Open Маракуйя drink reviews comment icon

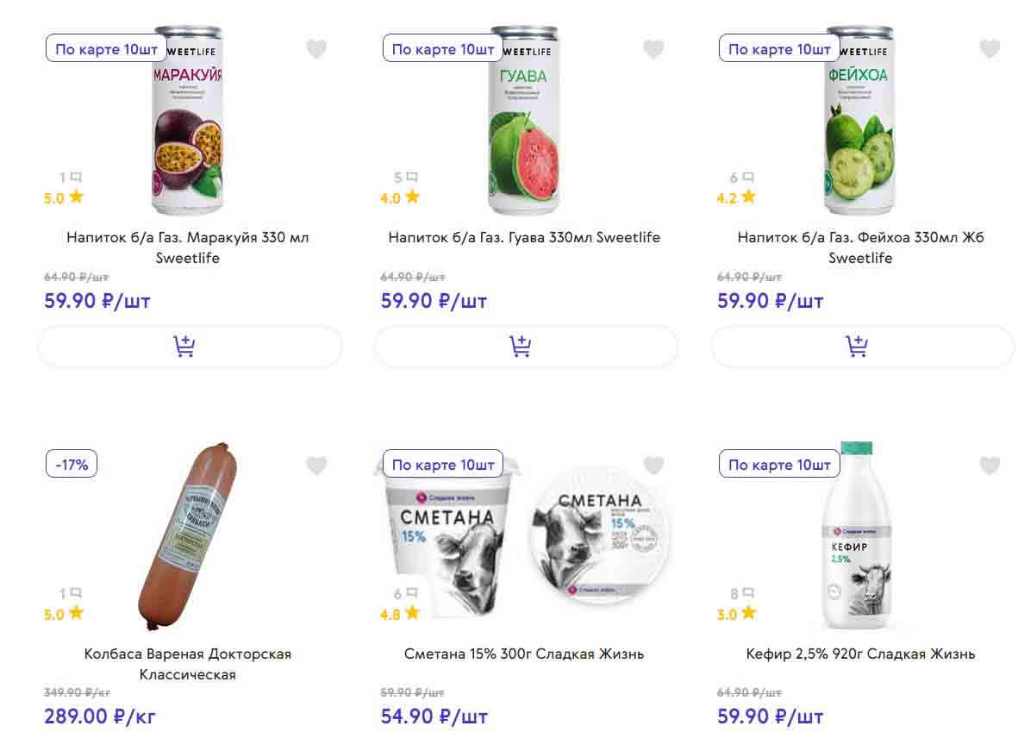pos(75,178)
